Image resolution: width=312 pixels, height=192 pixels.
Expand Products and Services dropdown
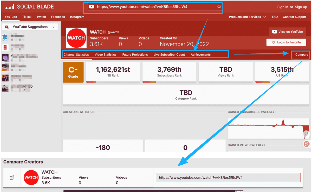(247, 17)
